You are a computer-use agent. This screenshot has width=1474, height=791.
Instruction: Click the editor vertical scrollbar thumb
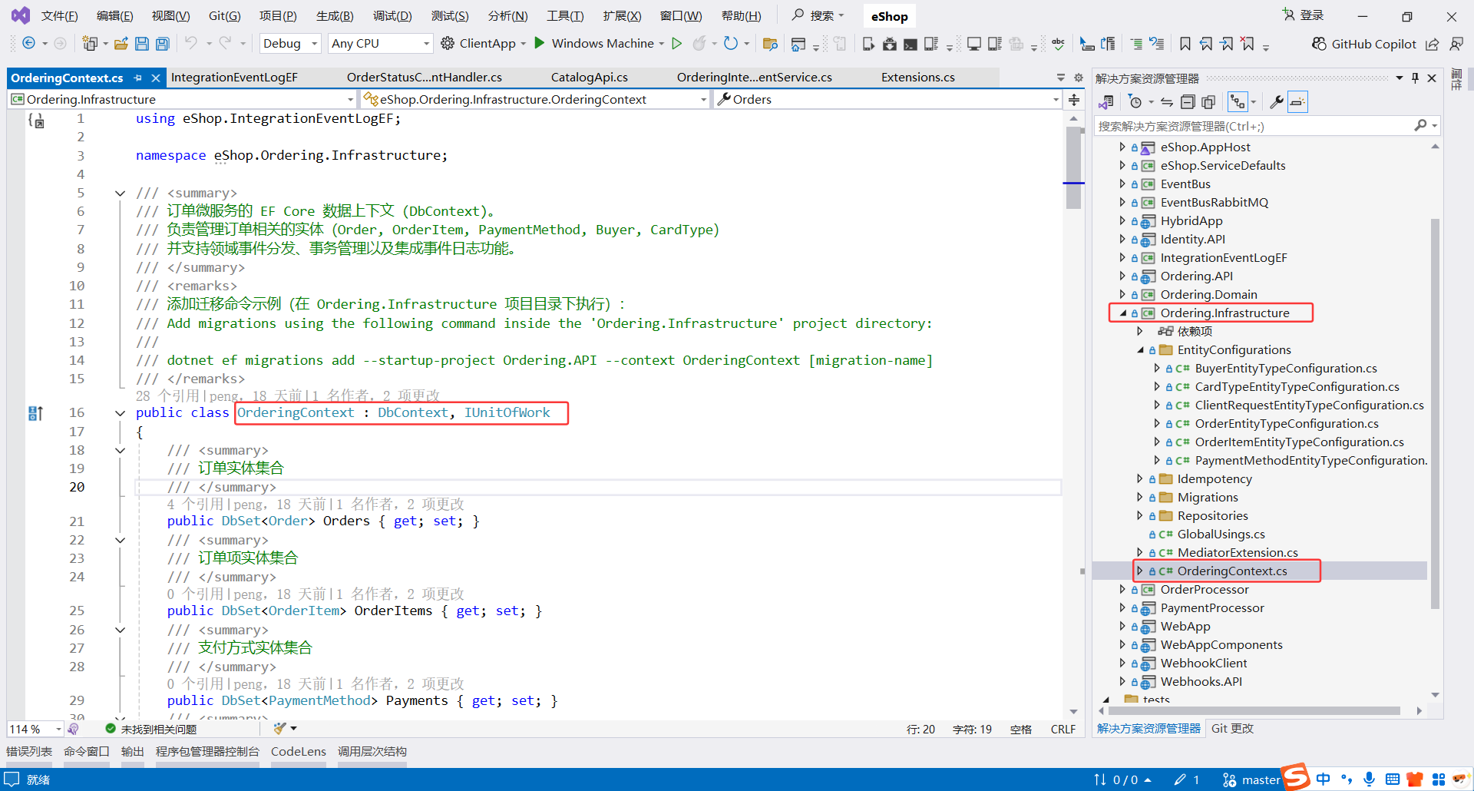coord(1073,168)
